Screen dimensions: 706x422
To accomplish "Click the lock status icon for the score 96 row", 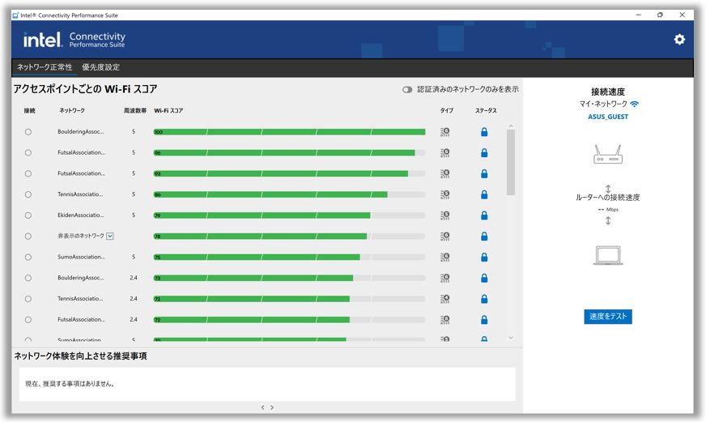I will pyautogui.click(x=484, y=152).
